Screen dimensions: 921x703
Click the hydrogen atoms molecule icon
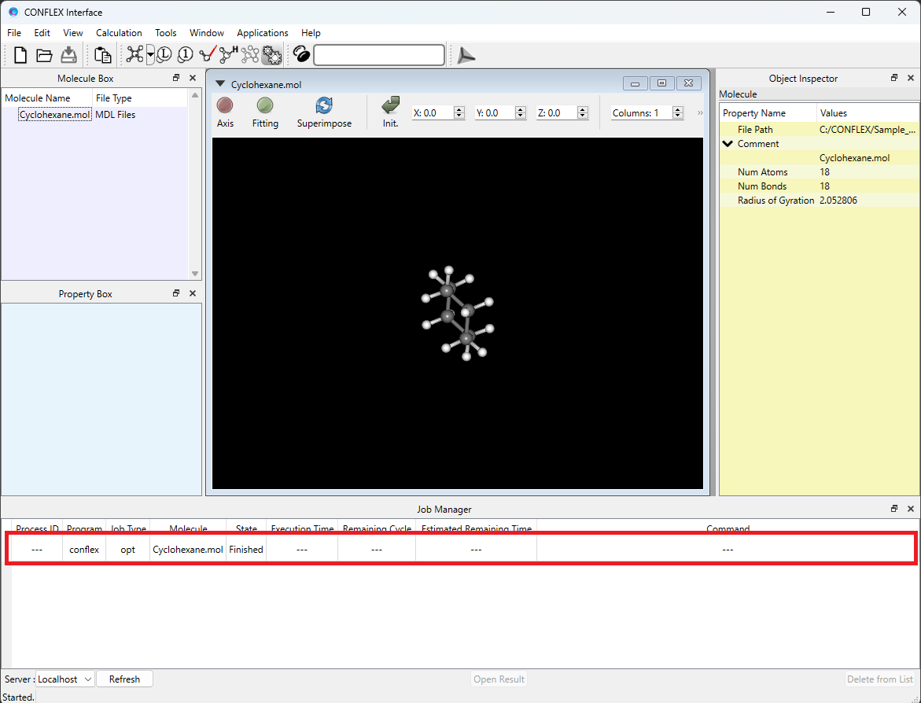click(x=228, y=55)
